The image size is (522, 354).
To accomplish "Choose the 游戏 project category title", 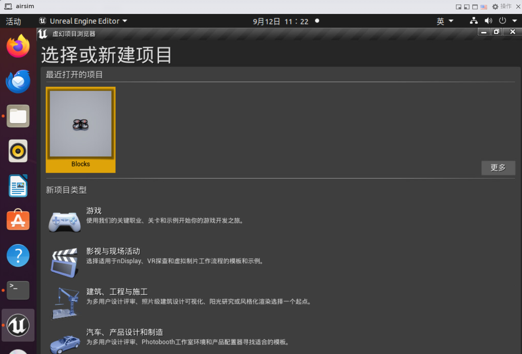I will pos(94,211).
